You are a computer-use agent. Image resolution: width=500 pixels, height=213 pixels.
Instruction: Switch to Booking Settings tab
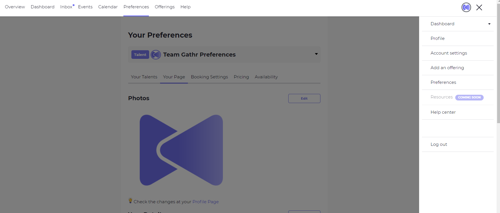209,77
